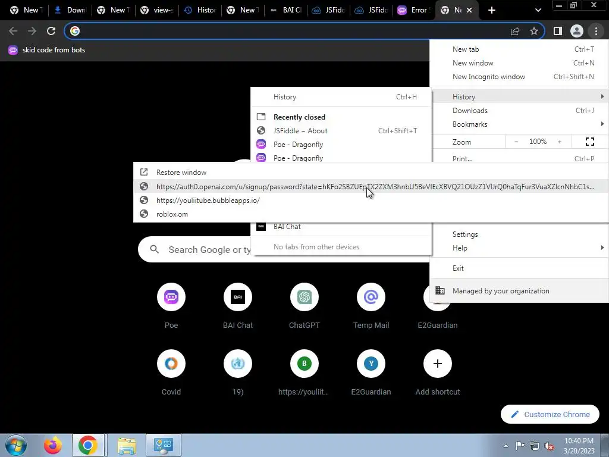The height and width of the screenshot is (457, 609).
Task: Click the browser forward arrow
Action: click(32, 31)
